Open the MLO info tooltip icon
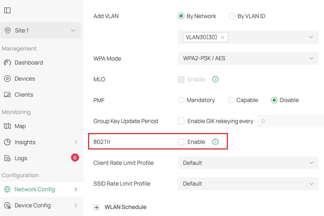The image size is (324, 216). [x=215, y=79]
